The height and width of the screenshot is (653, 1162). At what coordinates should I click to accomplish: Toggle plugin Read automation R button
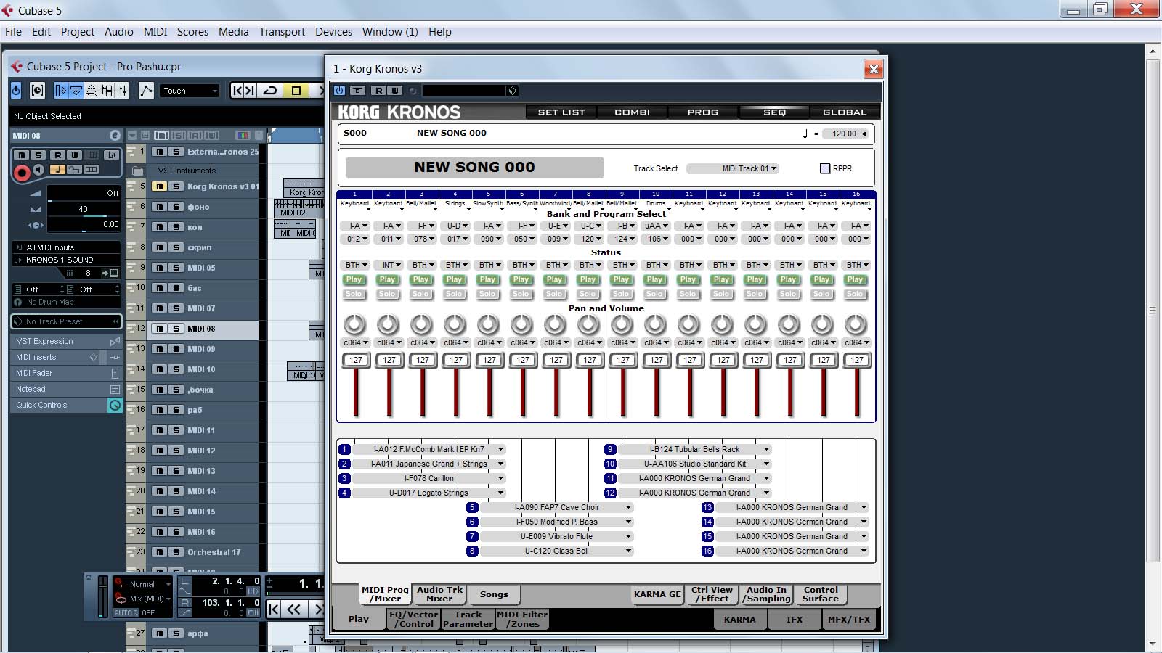[378, 91]
